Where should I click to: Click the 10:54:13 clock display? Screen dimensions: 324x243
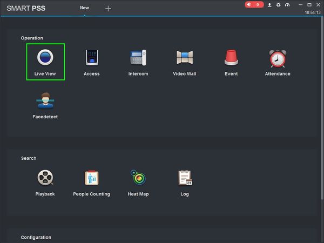pos(313,12)
